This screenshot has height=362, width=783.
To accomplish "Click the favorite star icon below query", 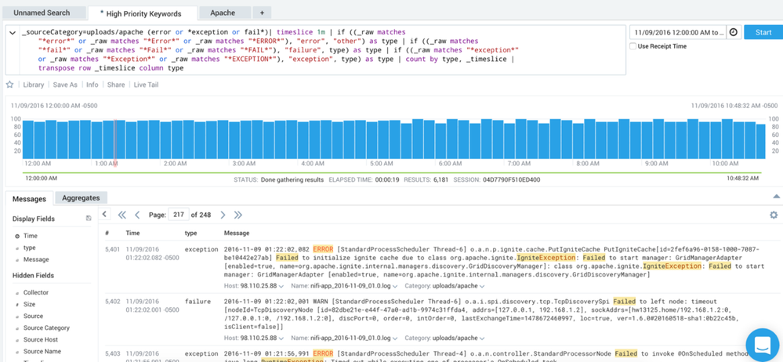I will (x=10, y=85).
